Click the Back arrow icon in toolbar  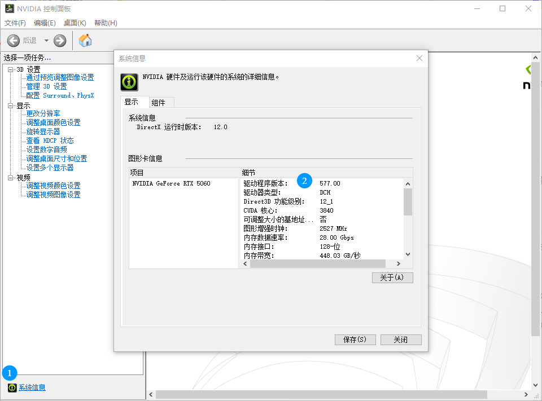pos(14,41)
